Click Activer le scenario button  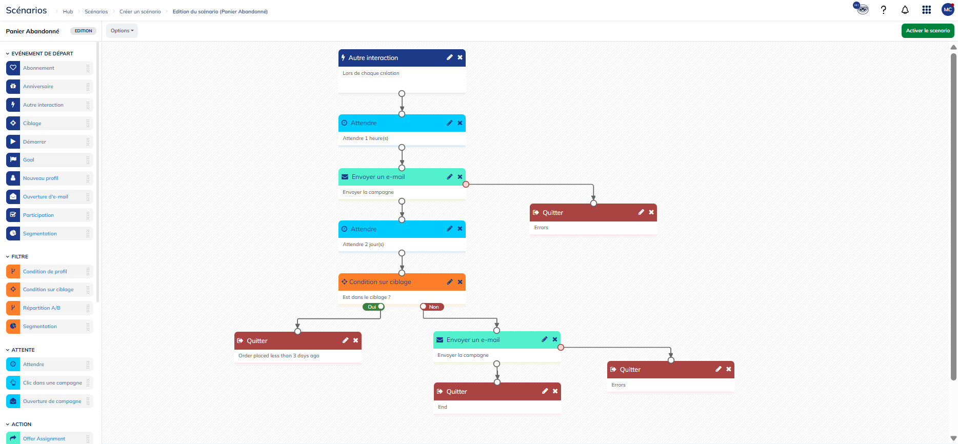coord(927,31)
